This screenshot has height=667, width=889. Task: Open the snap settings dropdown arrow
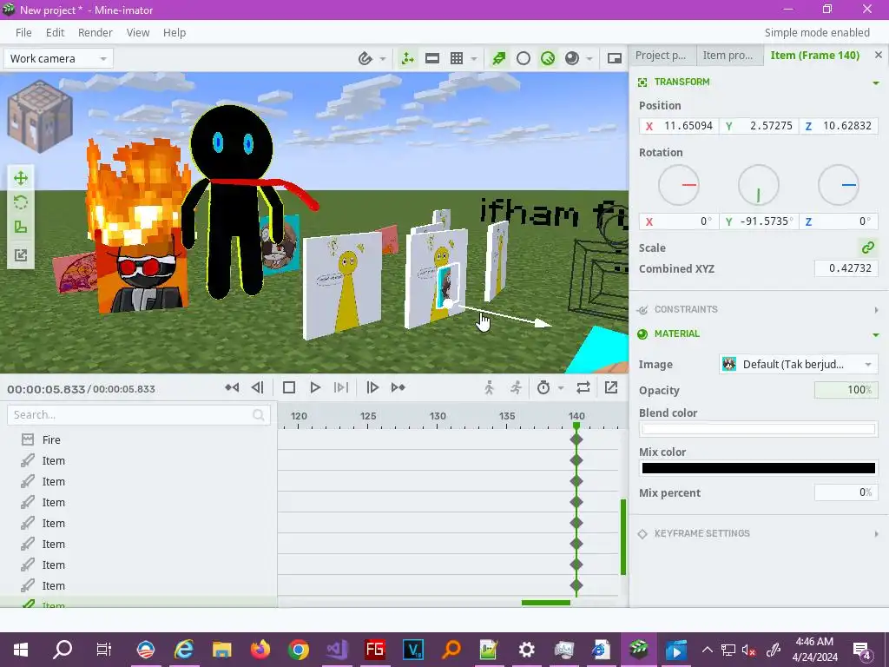pos(383,58)
